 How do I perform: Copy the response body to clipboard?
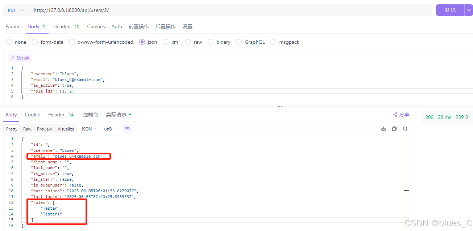(x=394, y=129)
